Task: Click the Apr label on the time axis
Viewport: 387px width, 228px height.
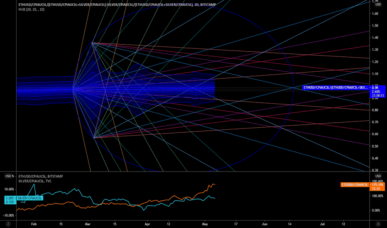Action: 147,224
